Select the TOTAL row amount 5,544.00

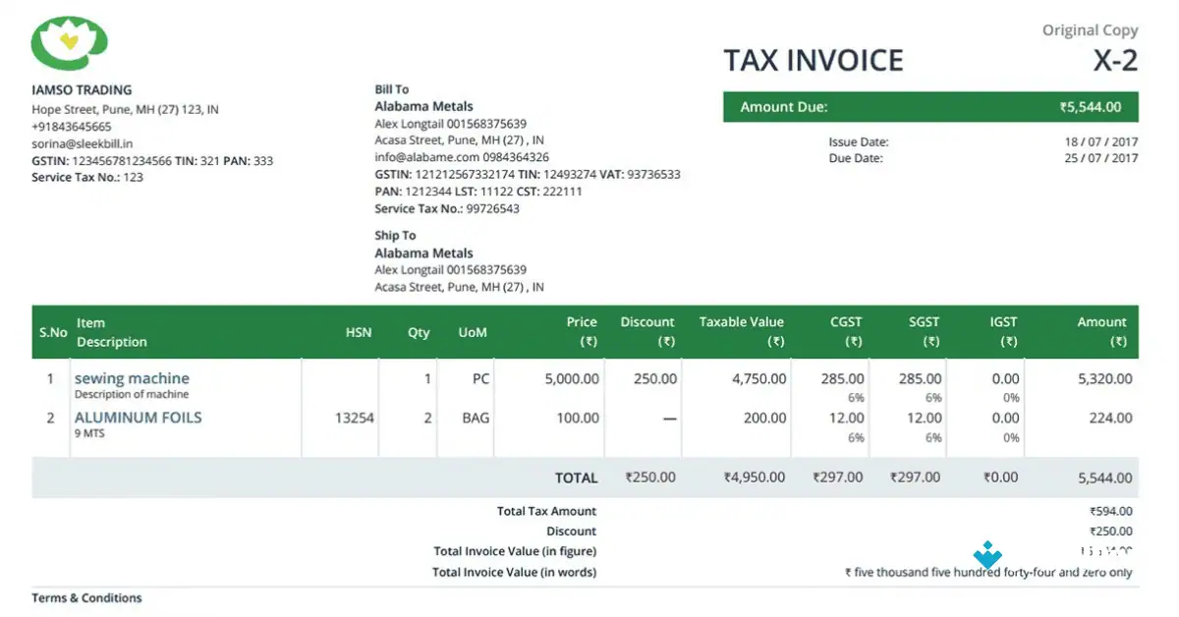[1107, 477]
